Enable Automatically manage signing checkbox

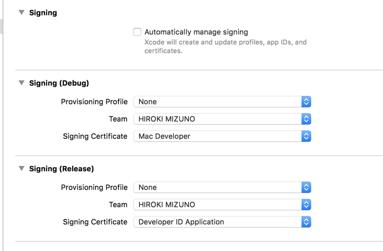coord(137,32)
